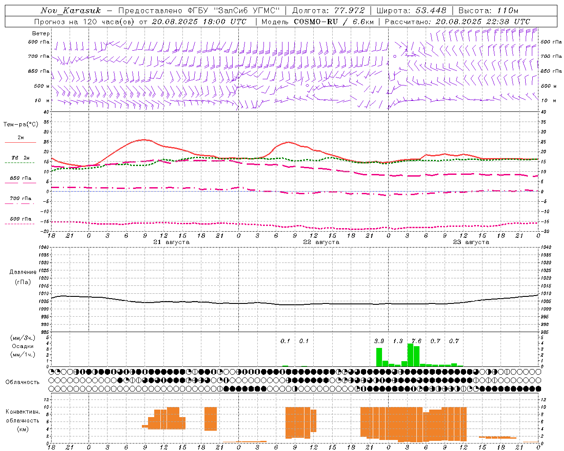
Task: Select the elevation text Высота: 110м
Action: pyautogui.click(x=488, y=11)
